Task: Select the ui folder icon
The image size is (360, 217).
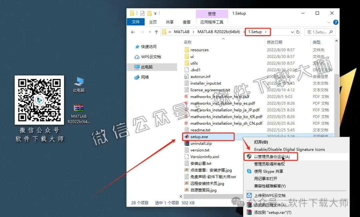Action: pyautogui.click(x=187, y=56)
